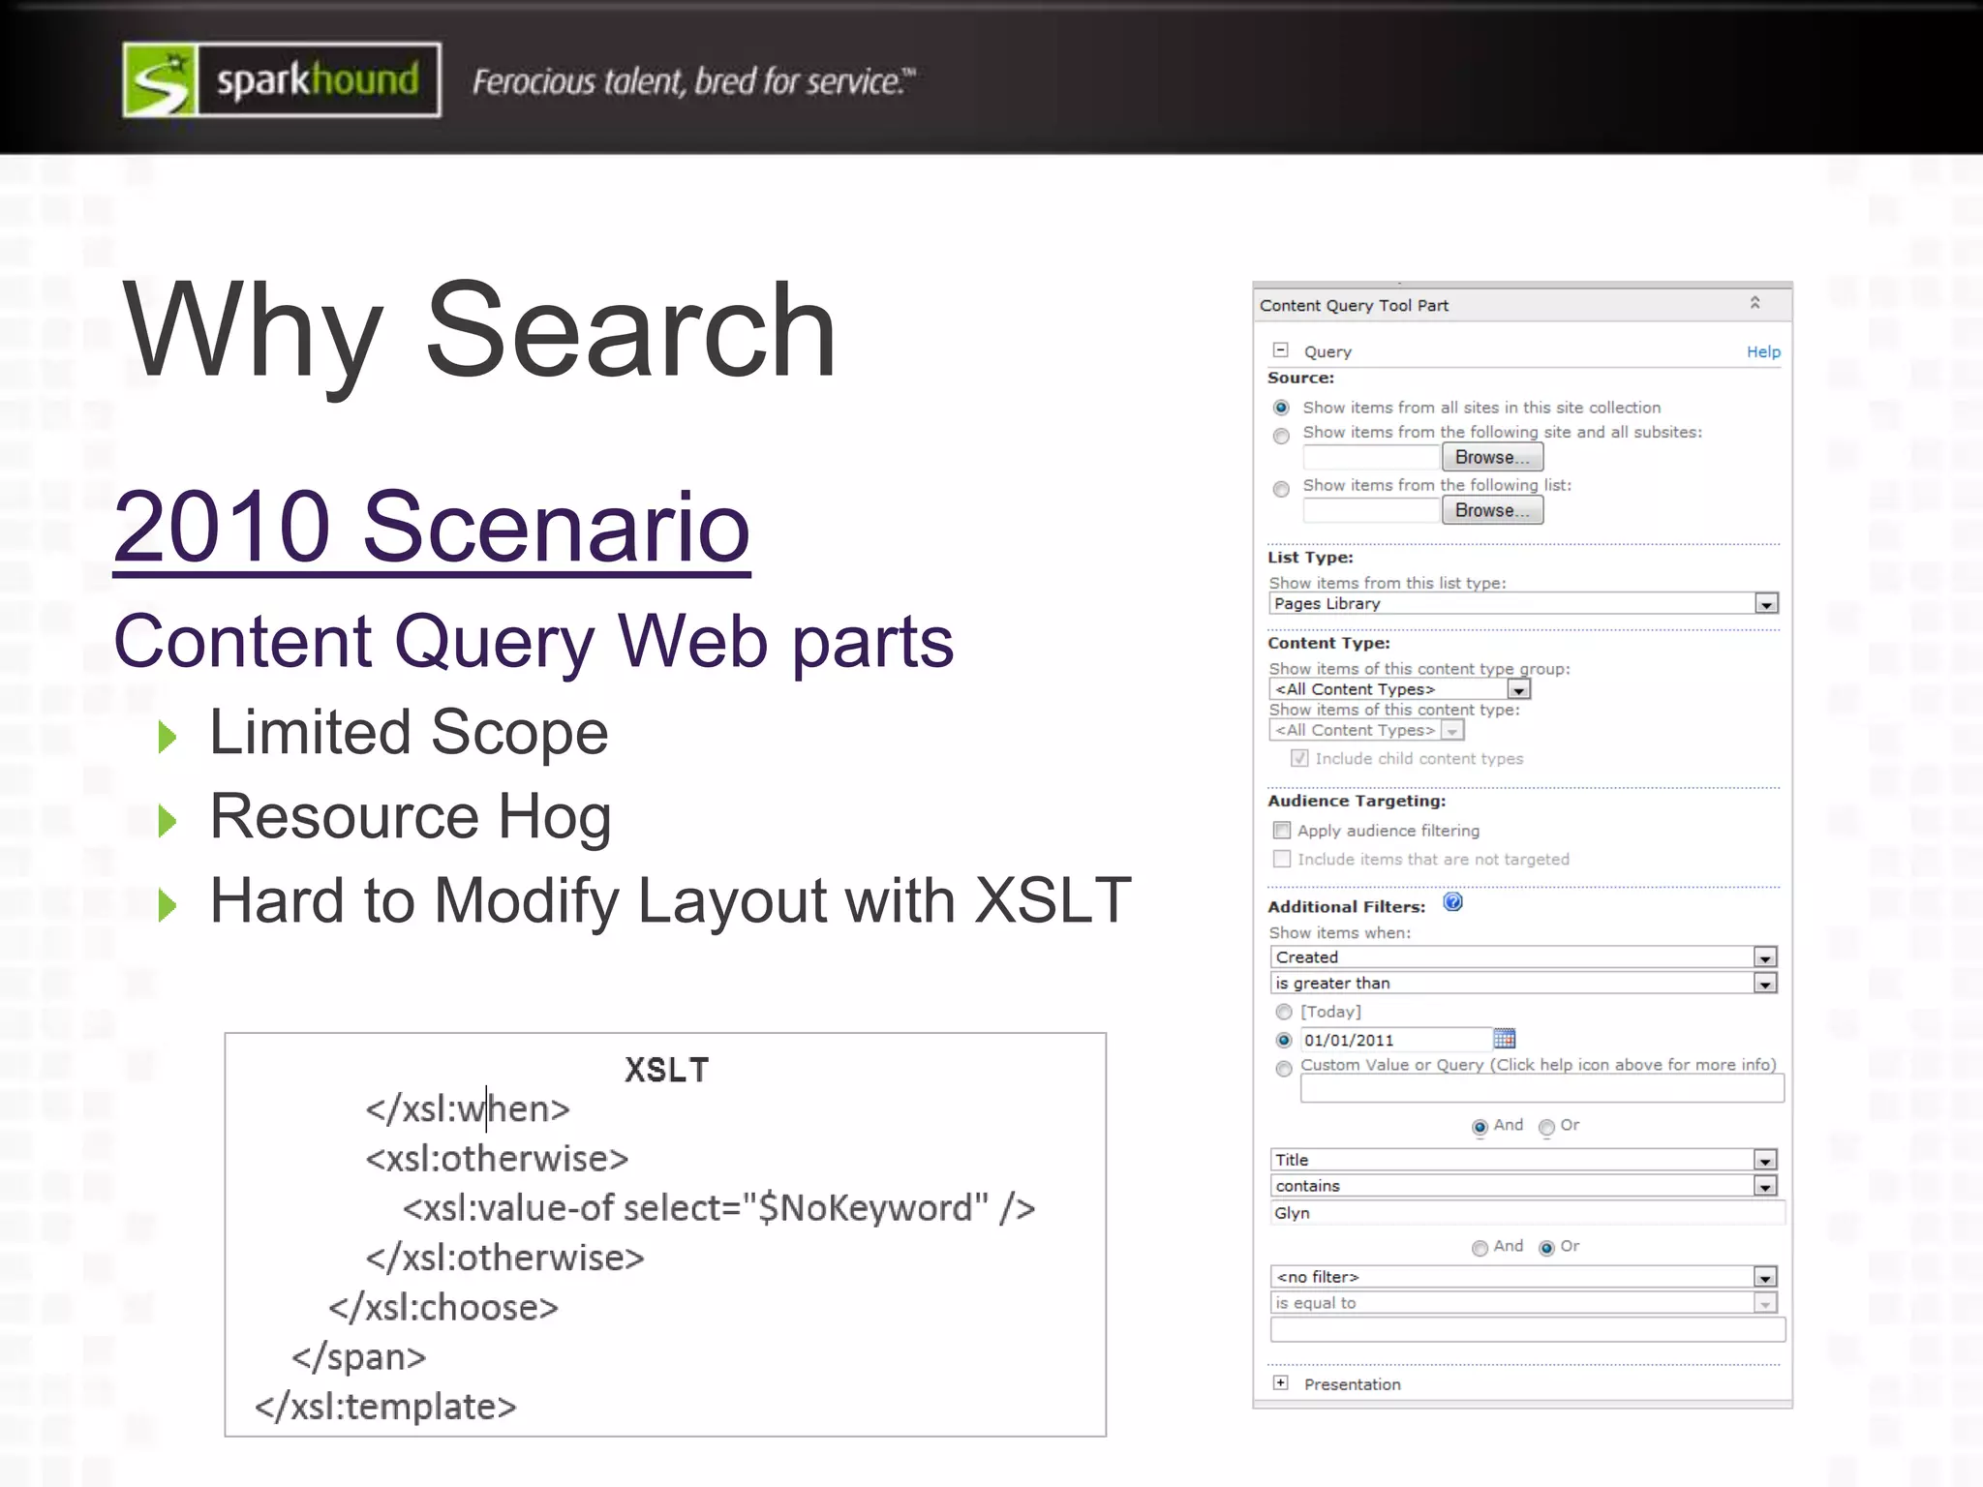The width and height of the screenshot is (1983, 1487).
Task: Click the Sparkhound logo
Action: [282, 80]
